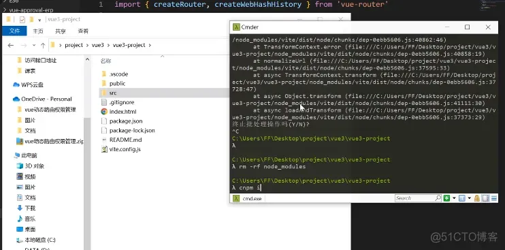Go up one folder level in Explorer
This screenshot has height=250, width=505.
[43, 46]
